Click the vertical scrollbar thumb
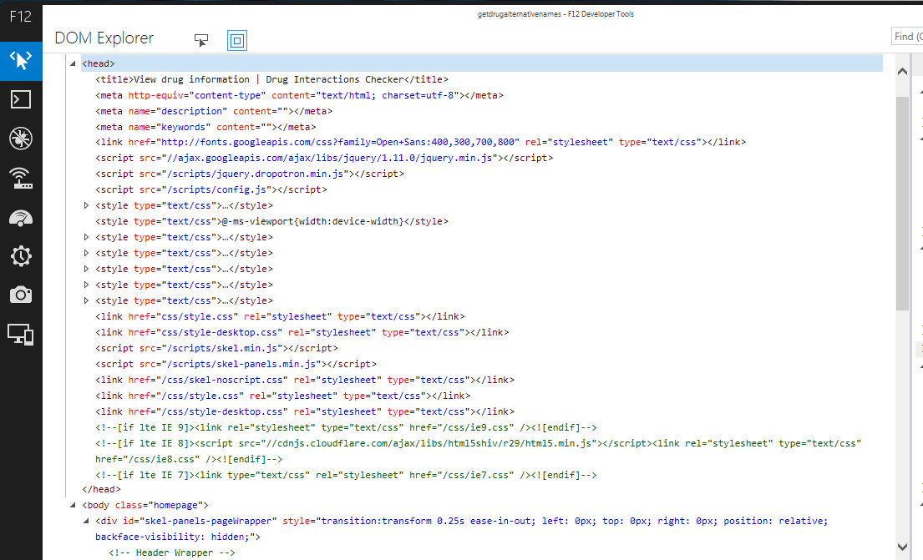Viewport: 923px width, 560px height. [x=902, y=204]
